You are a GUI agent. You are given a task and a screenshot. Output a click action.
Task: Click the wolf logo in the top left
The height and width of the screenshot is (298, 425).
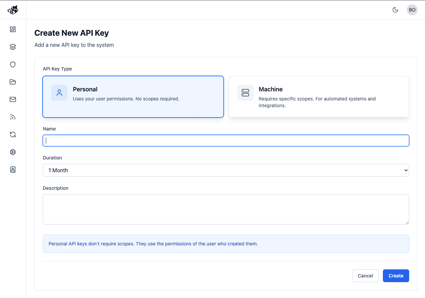(x=13, y=9)
